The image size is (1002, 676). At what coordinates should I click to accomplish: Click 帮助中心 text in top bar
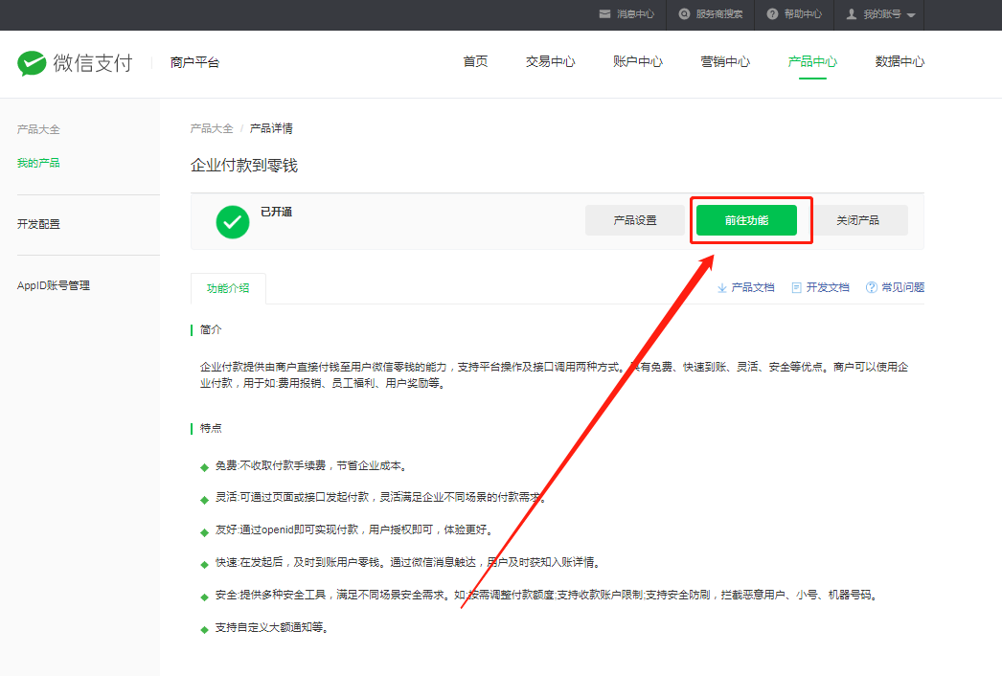coord(804,14)
